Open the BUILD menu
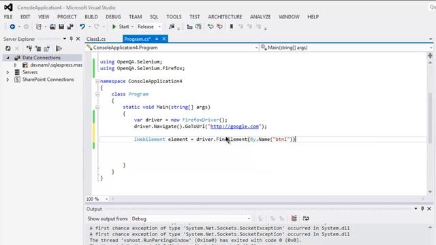 click(x=91, y=17)
